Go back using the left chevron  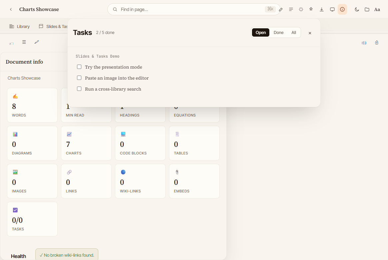[x=11, y=9]
